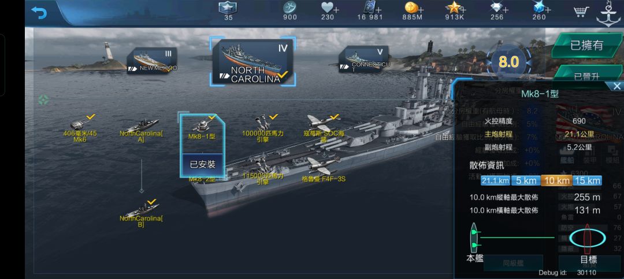The height and width of the screenshot is (279, 624).
Task: Select the 寇蒂斯 SOC seaplane module
Action: 324,128
